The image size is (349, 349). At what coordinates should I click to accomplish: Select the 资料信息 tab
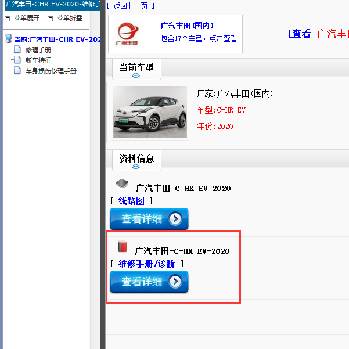click(136, 160)
